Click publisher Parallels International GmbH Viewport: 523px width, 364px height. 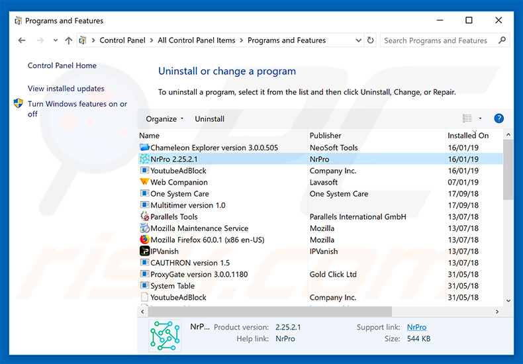point(357,216)
